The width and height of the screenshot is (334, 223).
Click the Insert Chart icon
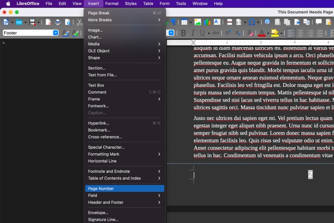[x=207, y=22]
